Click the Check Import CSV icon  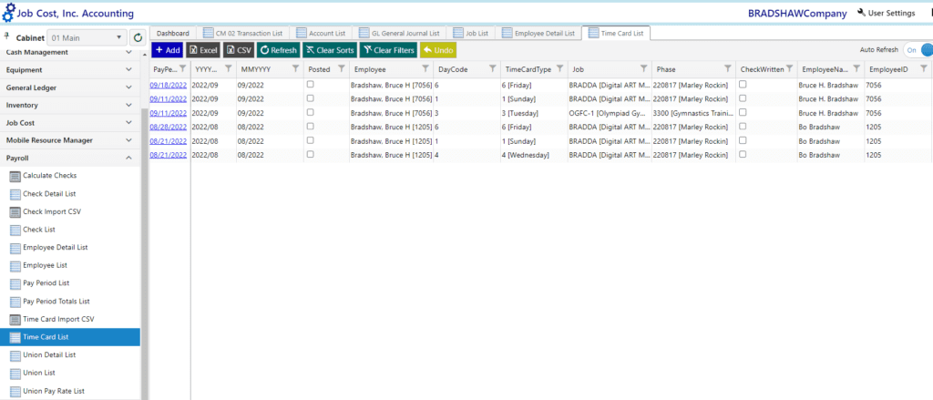click(15, 212)
